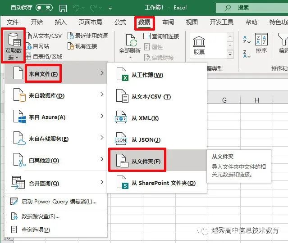Click the 全部刷新 refresh icon
The width and height of the screenshot is (288, 243).
pyautogui.click(x=130, y=40)
